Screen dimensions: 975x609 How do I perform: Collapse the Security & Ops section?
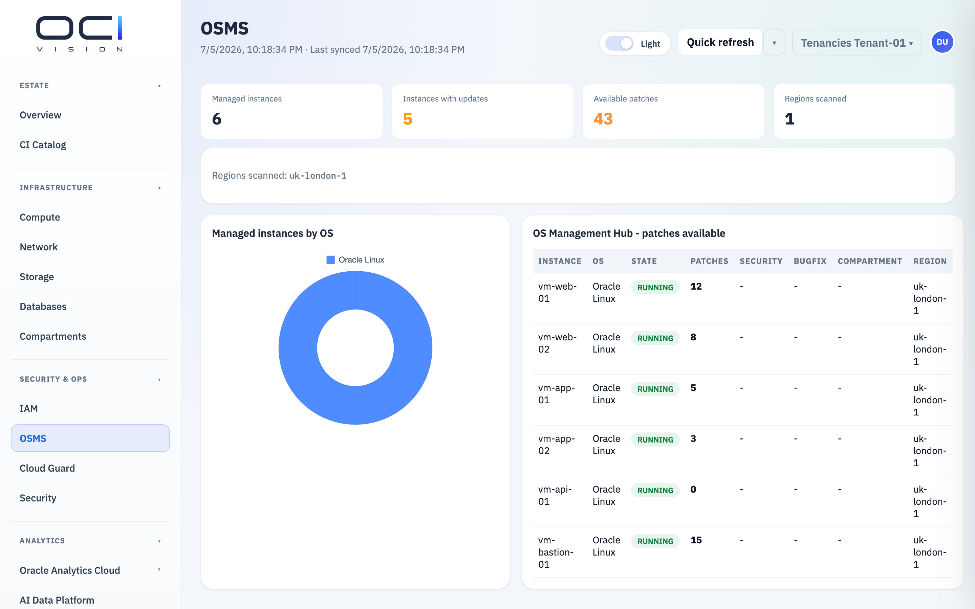[x=90, y=379]
